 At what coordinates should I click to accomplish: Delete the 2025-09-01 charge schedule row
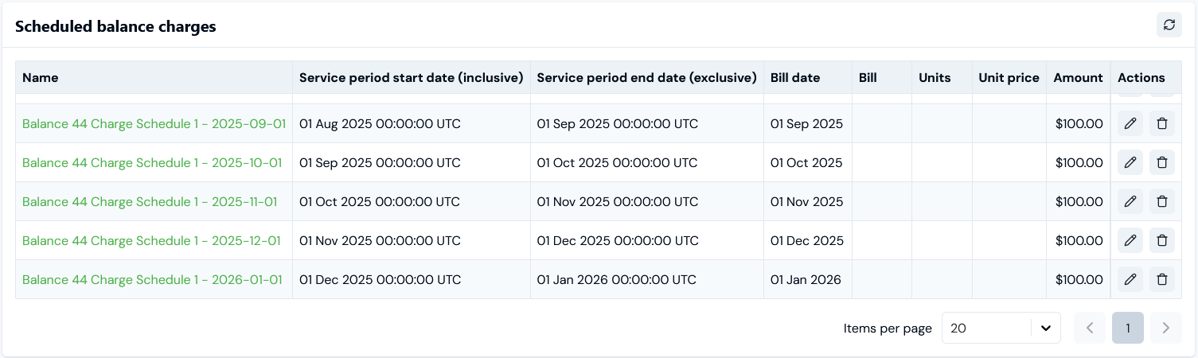tap(1161, 123)
